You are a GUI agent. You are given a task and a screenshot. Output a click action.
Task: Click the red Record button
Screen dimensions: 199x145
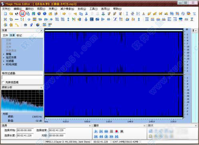pyautogui.click(x=117, y=131)
